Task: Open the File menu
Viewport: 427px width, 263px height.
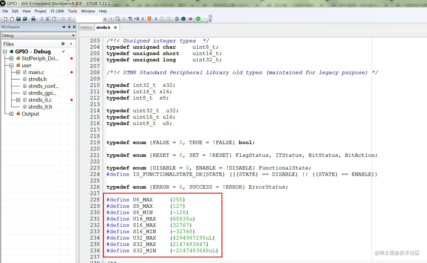Action: 5,11
